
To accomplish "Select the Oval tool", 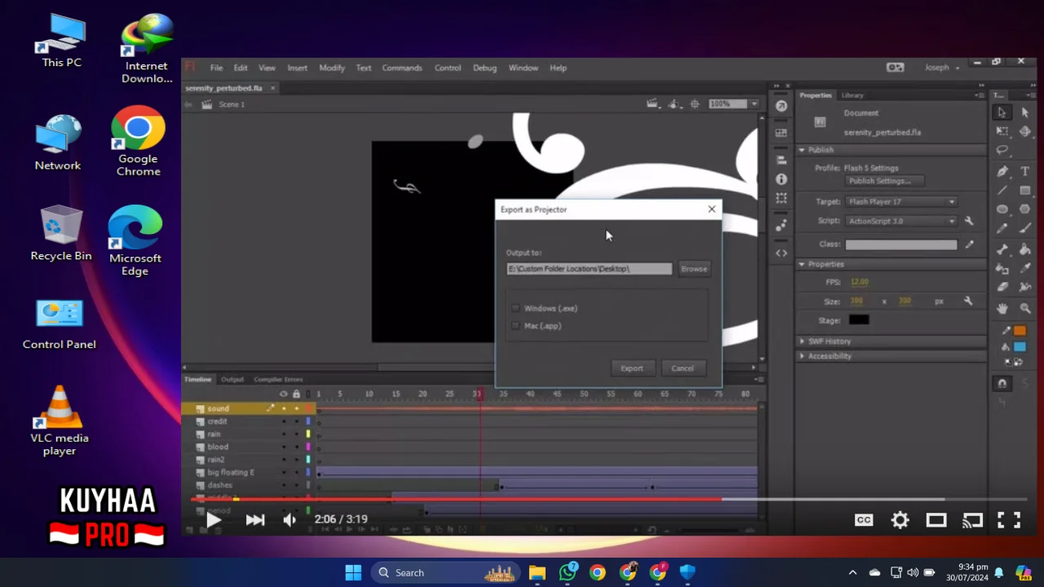I will (x=1002, y=209).
